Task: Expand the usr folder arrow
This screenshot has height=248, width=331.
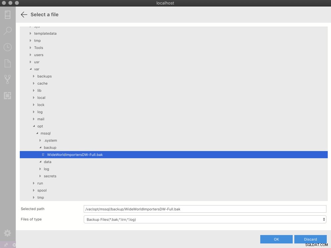Action: [x=30, y=62]
